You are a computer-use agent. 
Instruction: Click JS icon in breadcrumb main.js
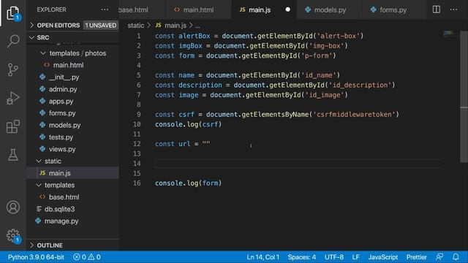tap(158, 26)
